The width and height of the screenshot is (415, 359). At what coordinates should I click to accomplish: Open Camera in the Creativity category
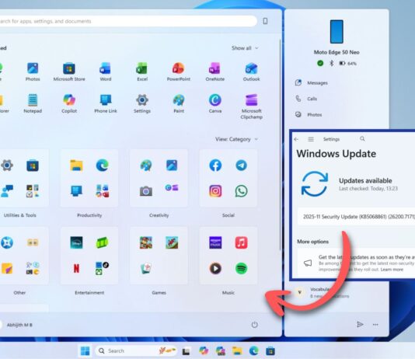pos(146,191)
